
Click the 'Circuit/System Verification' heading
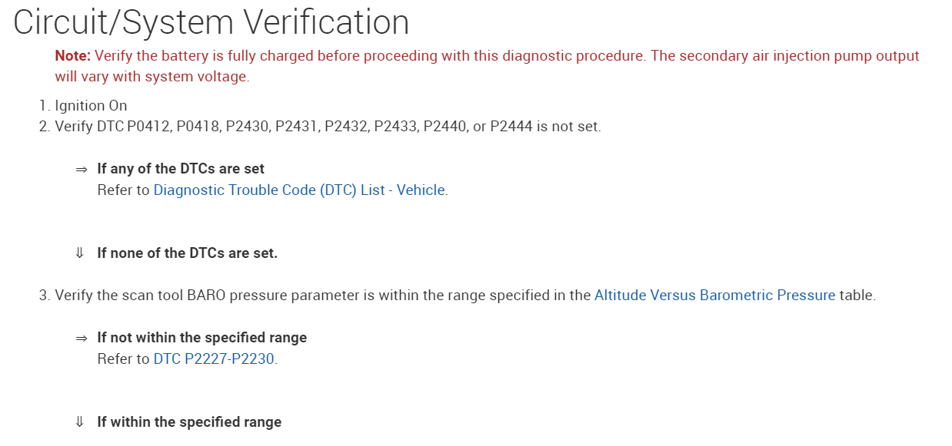point(211,23)
